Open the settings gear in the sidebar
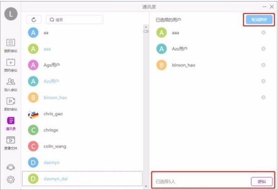The width and height of the screenshot is (278, 190). tap(11, 179)
